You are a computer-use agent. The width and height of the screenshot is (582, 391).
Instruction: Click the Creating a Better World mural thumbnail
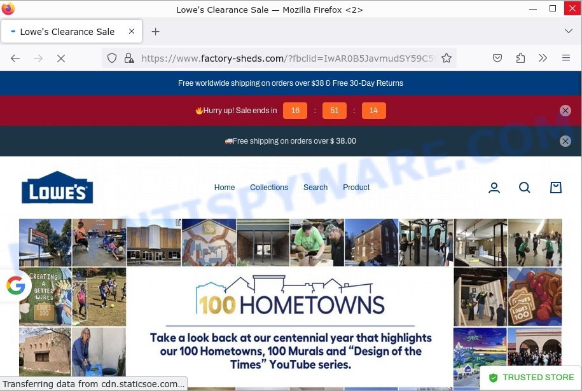pos(45,297)
